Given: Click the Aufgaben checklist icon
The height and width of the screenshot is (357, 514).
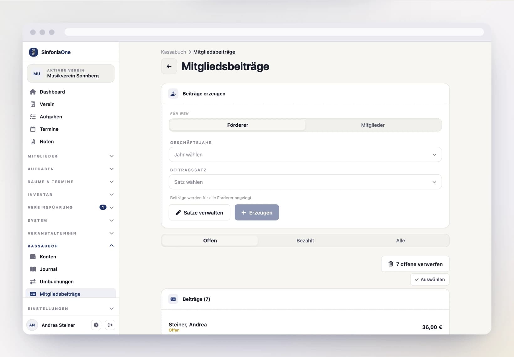Looking at the screenshot, I should [x=33, y=117].
